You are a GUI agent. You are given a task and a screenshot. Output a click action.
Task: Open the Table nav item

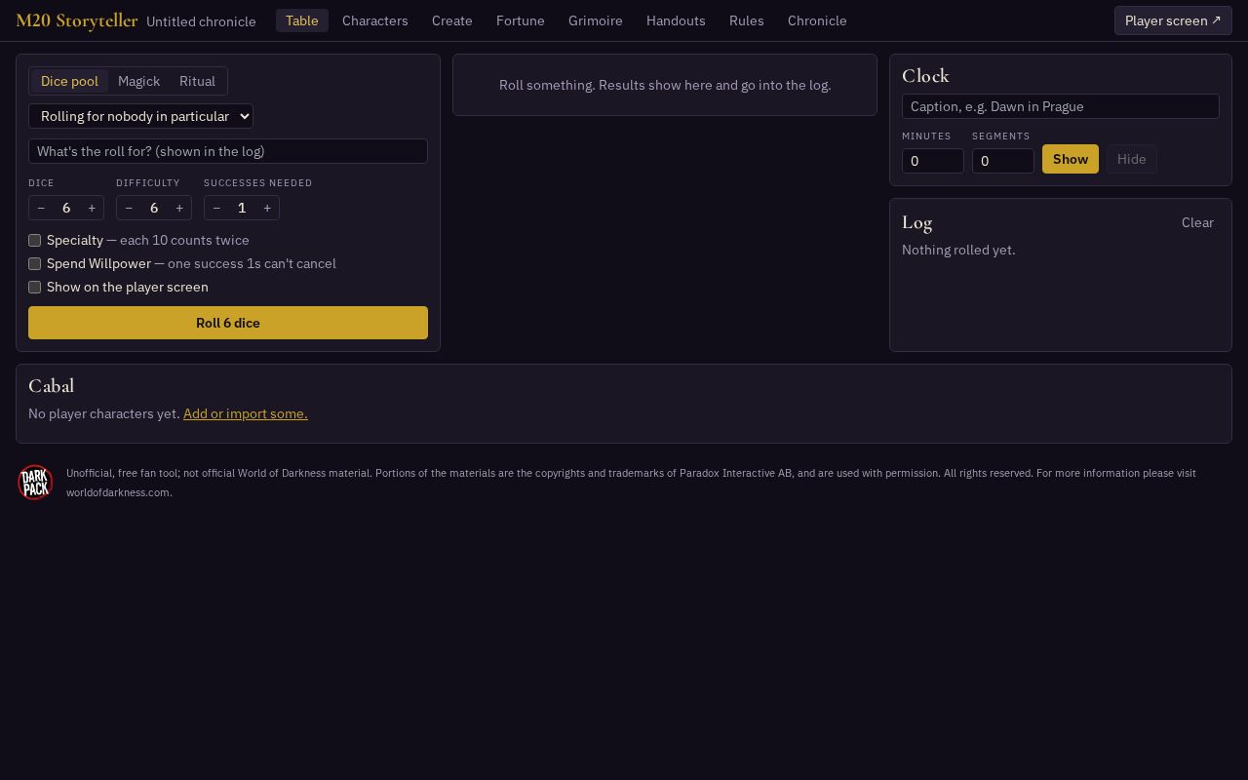click(x=302, y=20)
